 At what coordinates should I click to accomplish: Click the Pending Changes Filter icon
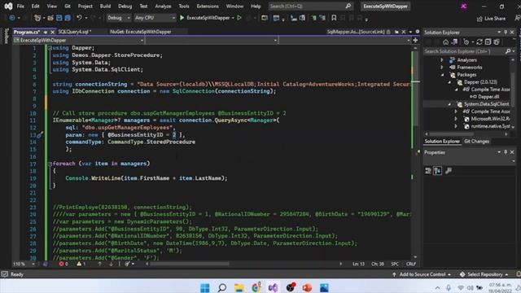tap(466, 42)
